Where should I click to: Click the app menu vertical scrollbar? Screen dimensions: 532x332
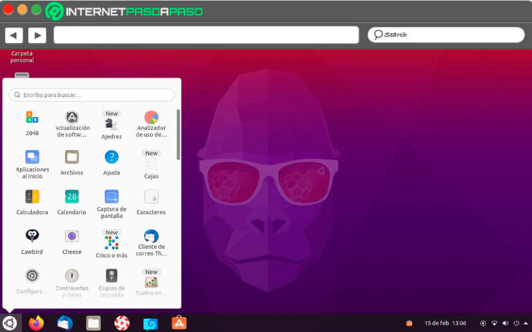click(x=178, y=133)
